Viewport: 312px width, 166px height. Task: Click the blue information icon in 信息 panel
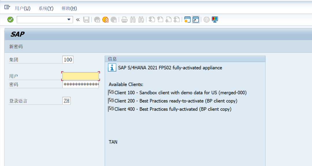click(112, 68)
